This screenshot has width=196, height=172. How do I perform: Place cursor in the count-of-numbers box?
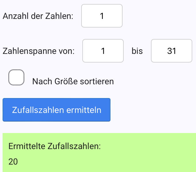(x=102, y=16)
